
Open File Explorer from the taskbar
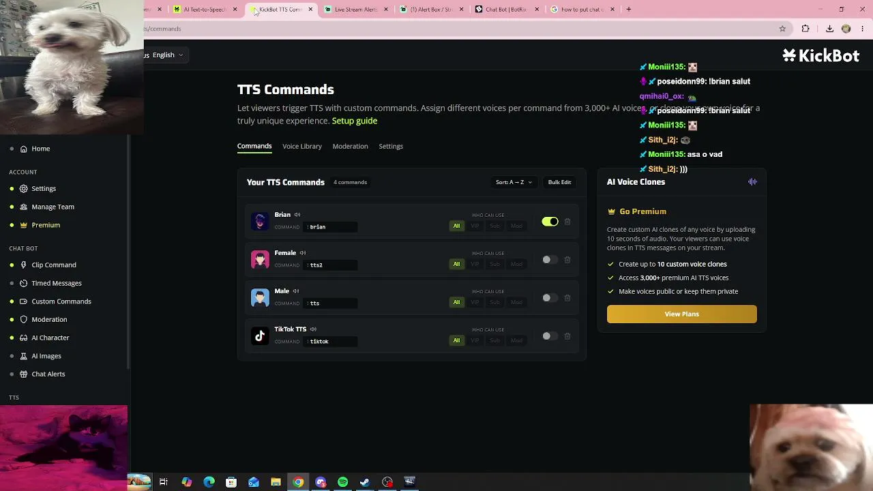coord(276,482)
